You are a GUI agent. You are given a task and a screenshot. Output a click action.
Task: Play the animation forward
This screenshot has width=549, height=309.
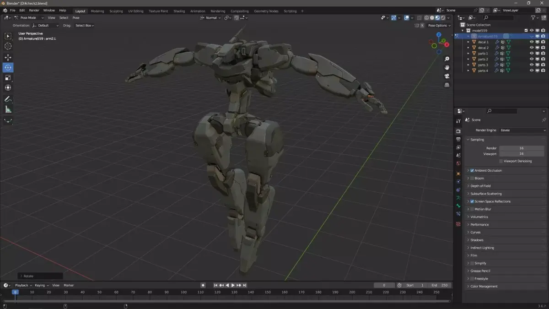[233, 285]
